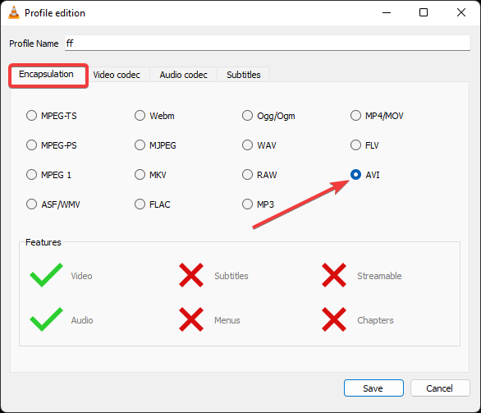Click the green check icon for Video
Screen dimensions: 481x413
tap(46, 275)
